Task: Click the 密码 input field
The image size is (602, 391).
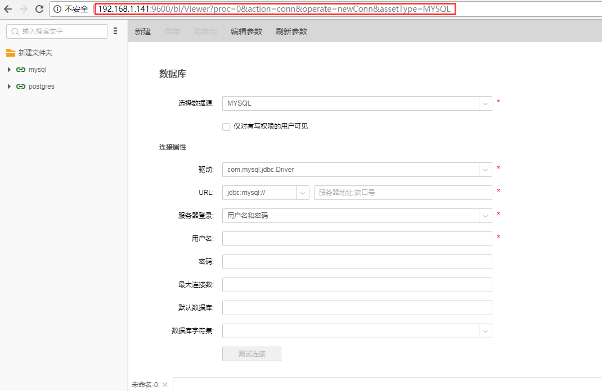Action: [x=357, y=262]
